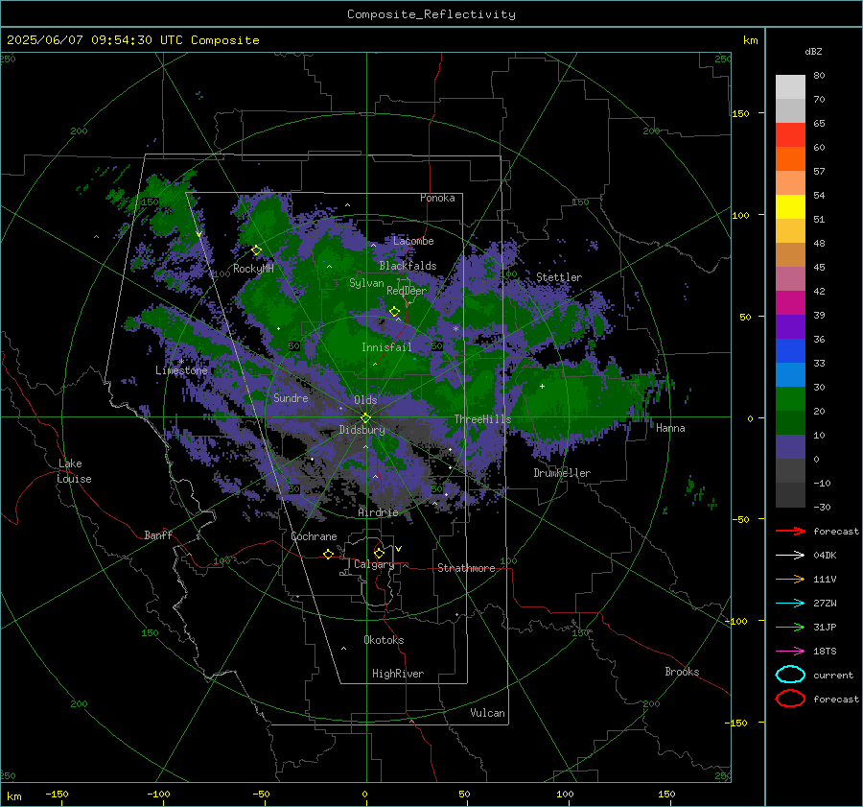Select the yellow 54-51 dBZ legend swatch
This screenshot has height=807, width=863.
pyautogui.click(x=790, y=207)
